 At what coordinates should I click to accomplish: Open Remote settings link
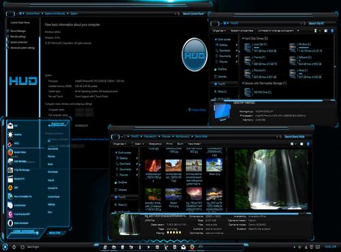(18, 37)
